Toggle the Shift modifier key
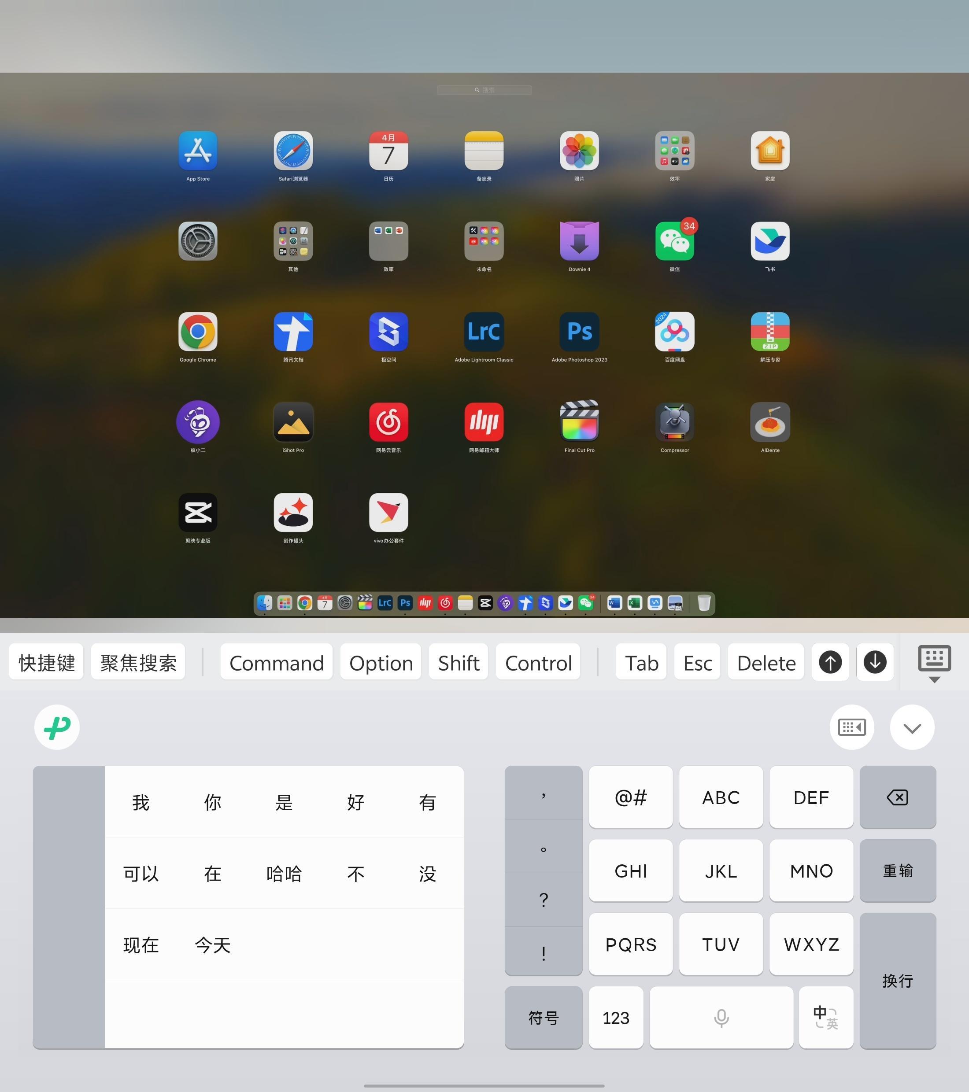Screen dimensions: 969x1092 tap(458, 662)
